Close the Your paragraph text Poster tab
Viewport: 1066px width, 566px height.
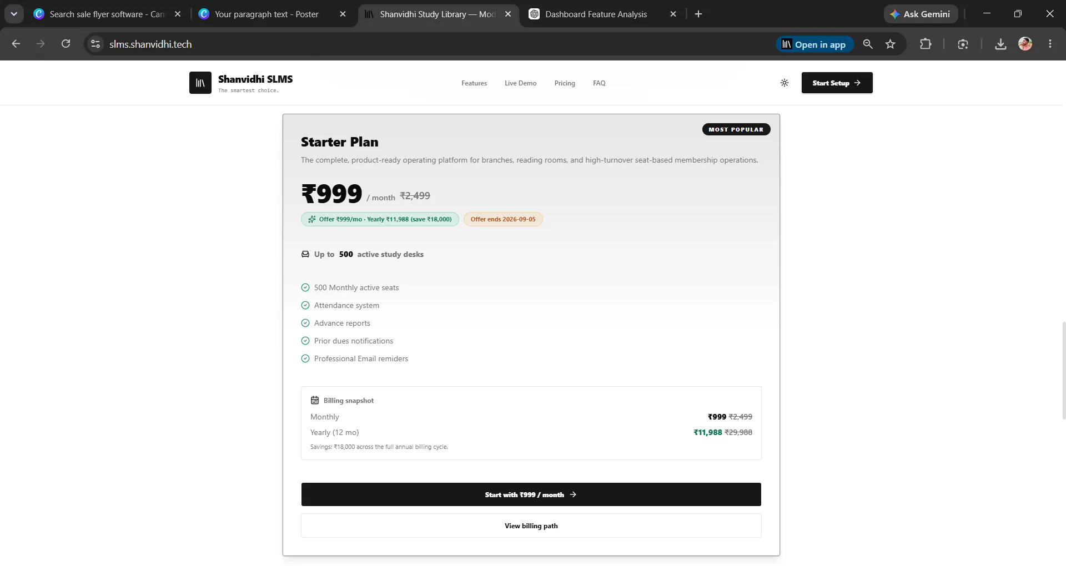pyautogui.click(x=343, y=14)
